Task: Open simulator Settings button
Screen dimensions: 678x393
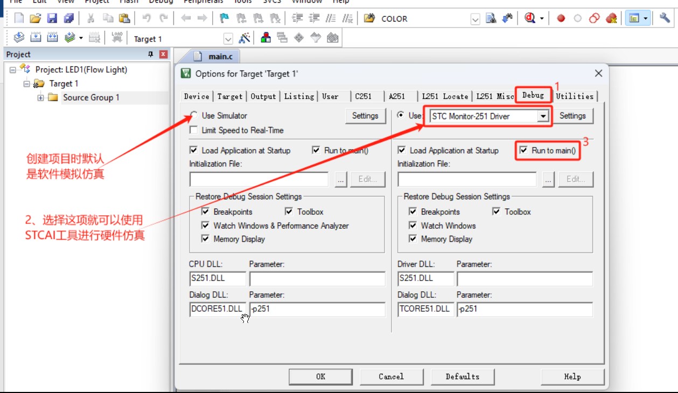Action: [365, 116]
